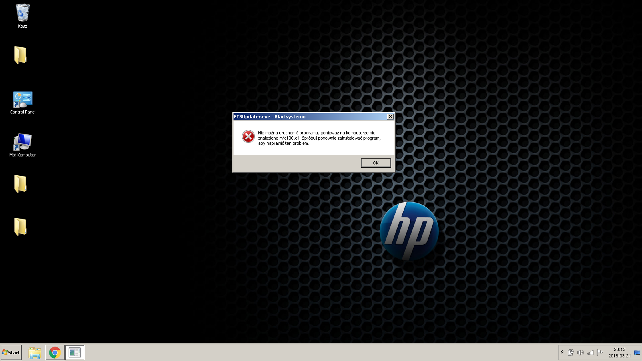
Task: Open the Action Center flag icon
Action: click(x=600, y=353)
